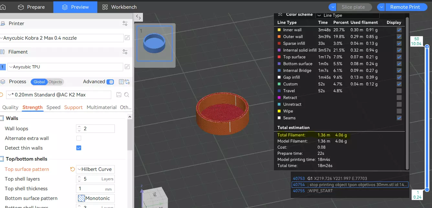Show Travel moves in display
The width and height of the screenshot is (432, 208).
click(399, 91)
